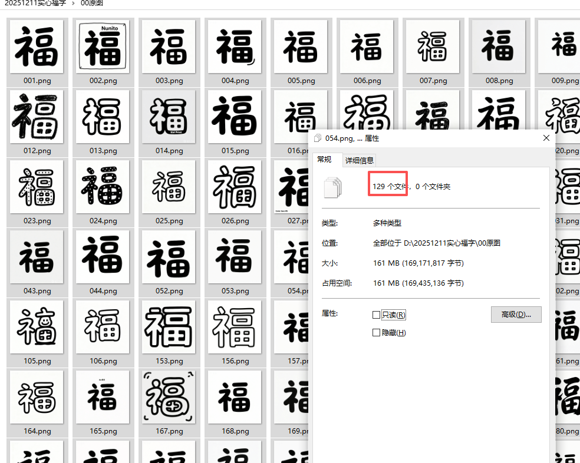The width and height of the screenshot is (580, 463).
Task: Close the 054.png properties dialog
Action: [x=546, y=138]
